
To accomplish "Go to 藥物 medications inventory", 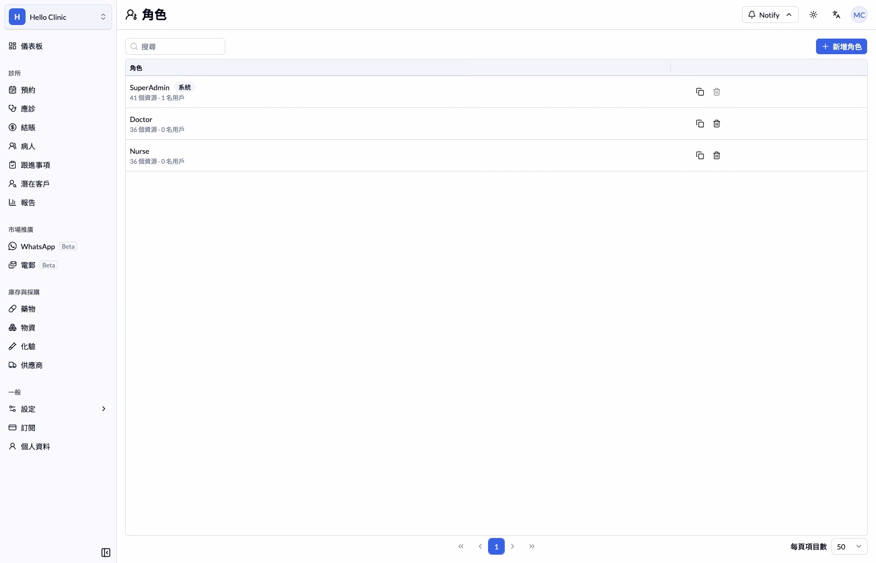I will (x=58, y=309).
